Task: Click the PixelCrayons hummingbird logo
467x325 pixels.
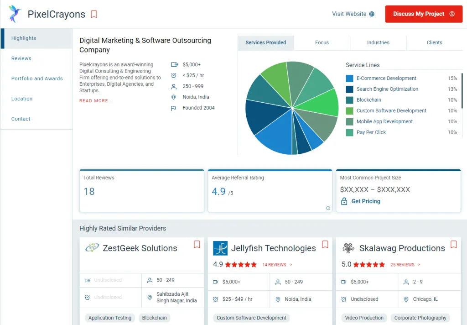Action: point(14,14)
